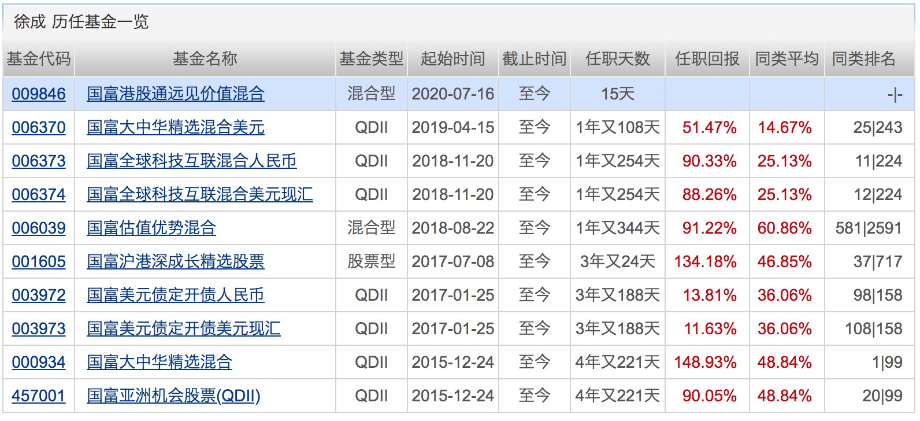Select the ranking 25|243
Image resolution: width=920 pixels, height=421 pixels.
(878, 127)
